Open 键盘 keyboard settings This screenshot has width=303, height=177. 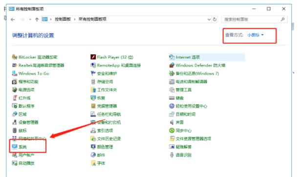pyautogui.click(x=176, y=98)
